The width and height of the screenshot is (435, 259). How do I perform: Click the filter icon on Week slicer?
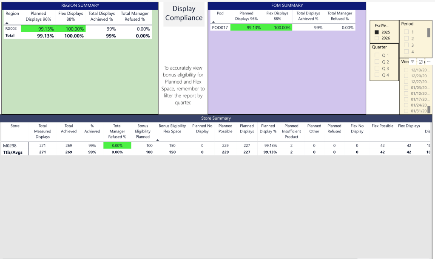[x=412, y=62]
